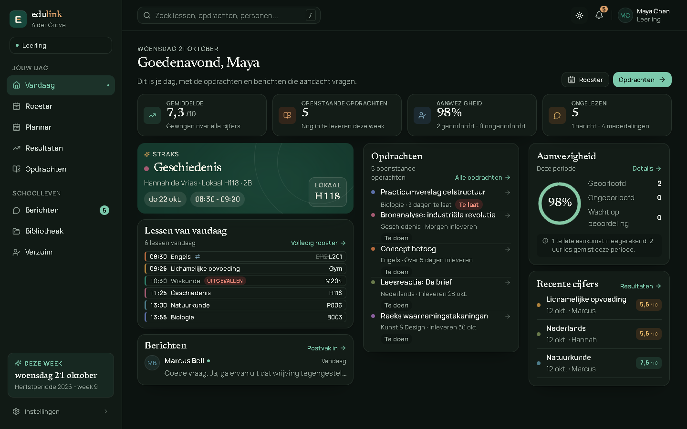
Task: Click the Gemiddelde trend icon
Action: click(152, 115)
